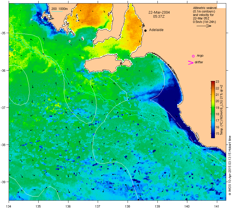Click the drifter legend label
This screenshot has height=209, width=232.
(x=199, y=62)
